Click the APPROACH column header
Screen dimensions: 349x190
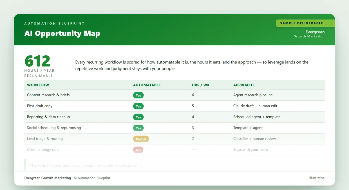(x=243, y=85)
